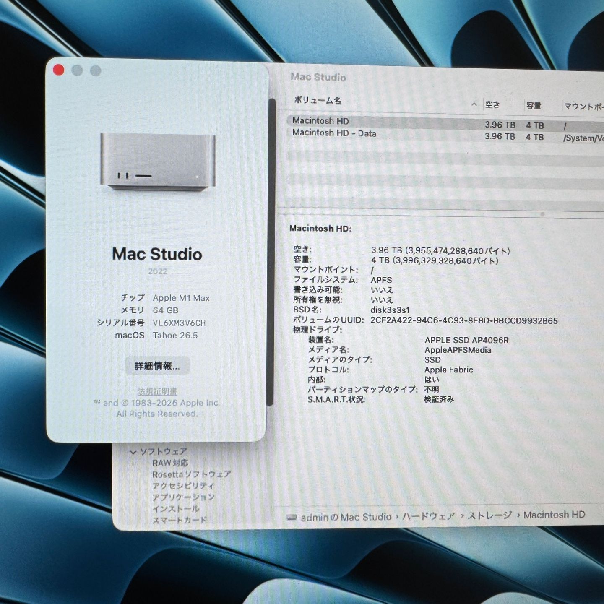This screenshot has height=604, width=604.
Task: Sort by ボリューム名 column header
Action: (318, 100)
